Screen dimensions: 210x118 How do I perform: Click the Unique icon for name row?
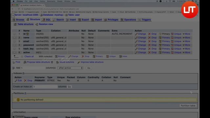pyautogui.click(x=172, y=38)
